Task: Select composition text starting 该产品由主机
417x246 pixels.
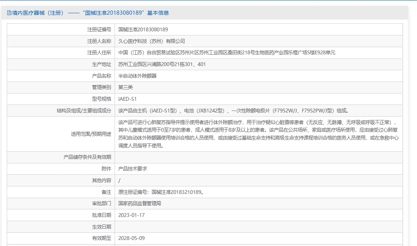Action: pos(233,111)
